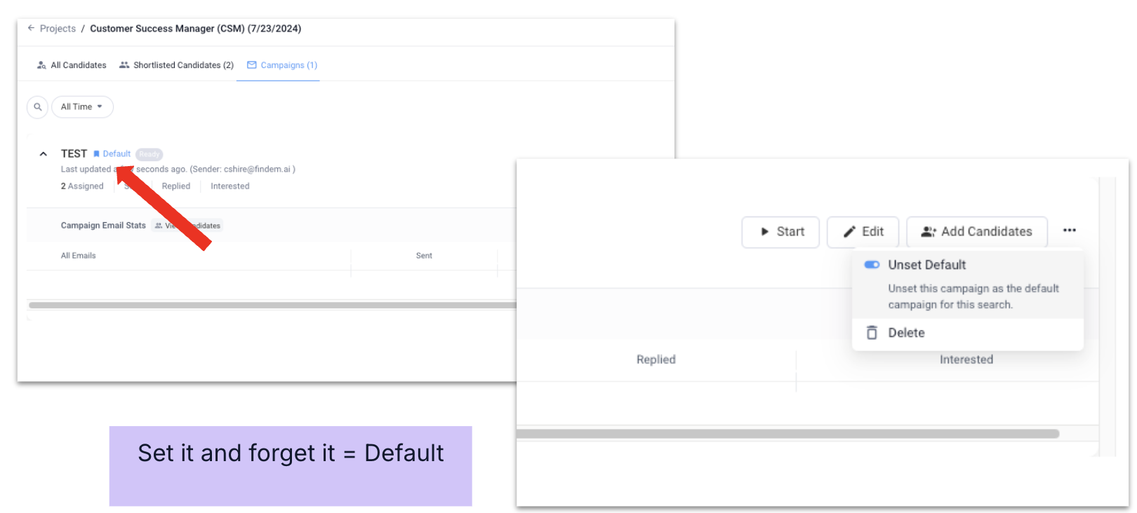Switch to All Candidates tab
Screen dimensions: 1137x513
[x=72, y=65]
